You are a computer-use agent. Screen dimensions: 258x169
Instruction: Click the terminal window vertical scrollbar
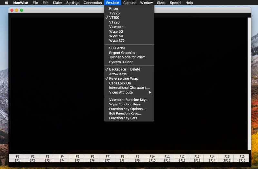click(249, 84)
